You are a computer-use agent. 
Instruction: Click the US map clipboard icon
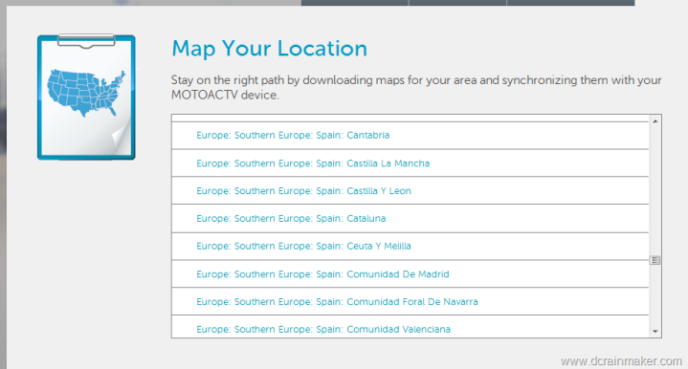tap(86, 97)
